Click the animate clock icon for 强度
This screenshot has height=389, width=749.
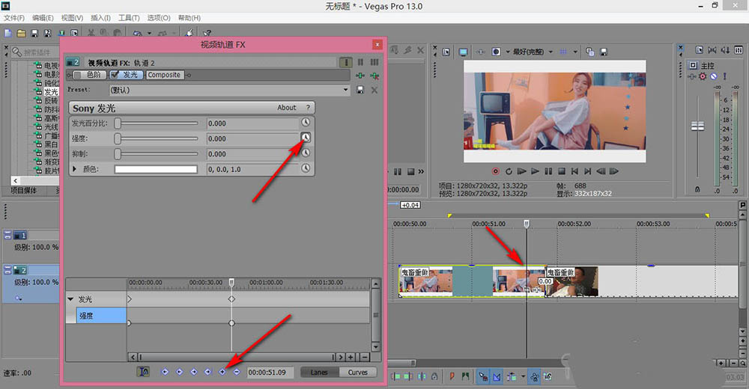[306, 138]
